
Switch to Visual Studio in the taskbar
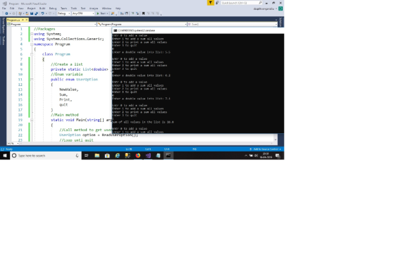148,156
